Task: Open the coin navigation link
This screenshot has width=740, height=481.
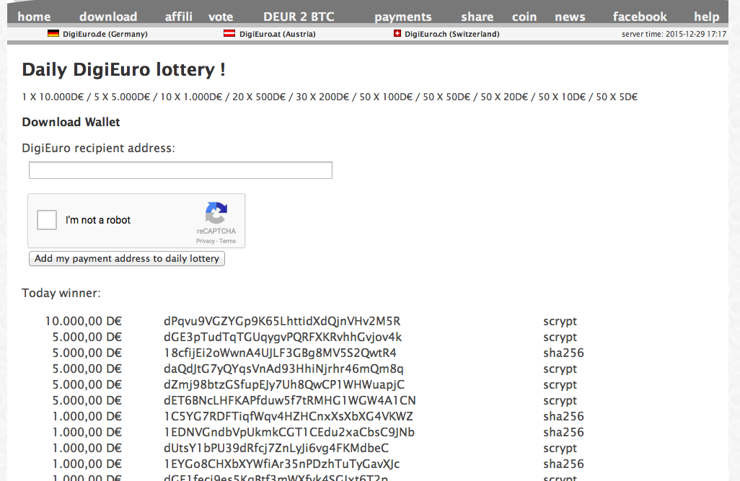Action: (524, 17)
